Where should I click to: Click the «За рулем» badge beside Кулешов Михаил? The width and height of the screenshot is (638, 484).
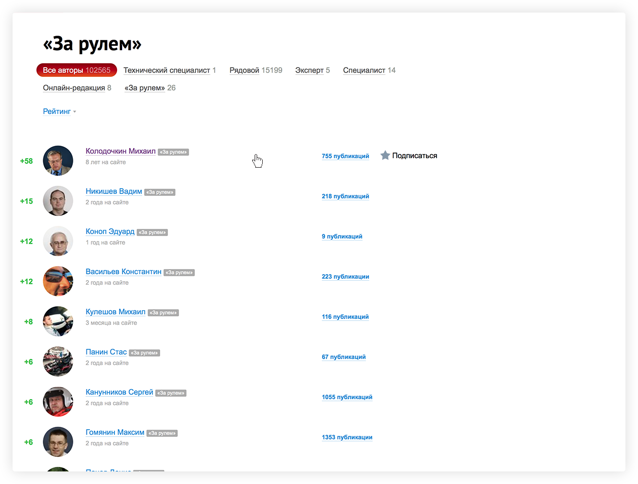tap(163, 313)
